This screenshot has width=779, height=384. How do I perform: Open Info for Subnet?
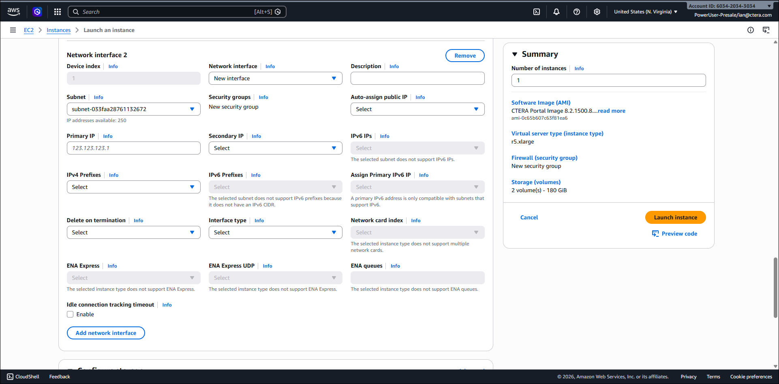click(x=98, y=97)
